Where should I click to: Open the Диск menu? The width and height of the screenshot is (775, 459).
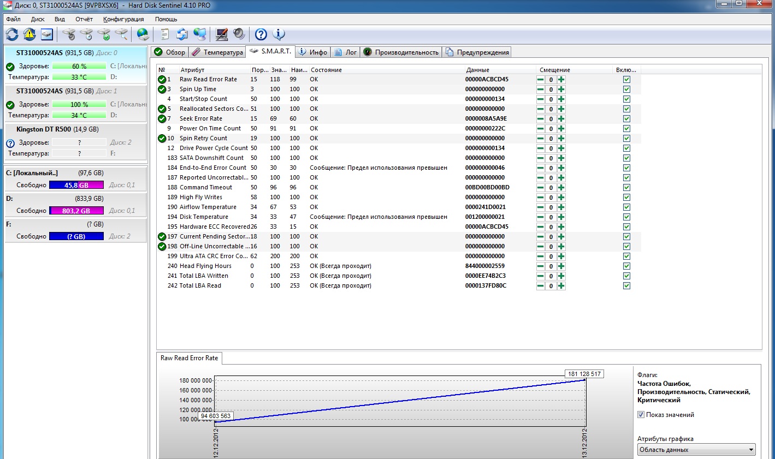38,19
